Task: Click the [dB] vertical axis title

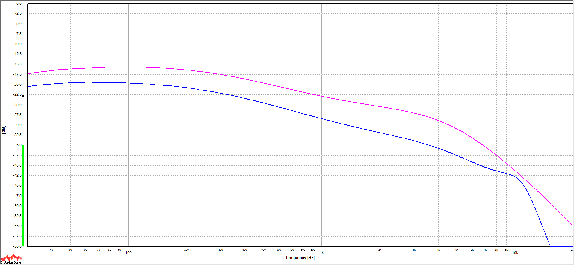Action: (4, 130)
